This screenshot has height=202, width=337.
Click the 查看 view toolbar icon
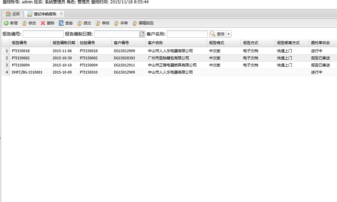coord(61,23)
